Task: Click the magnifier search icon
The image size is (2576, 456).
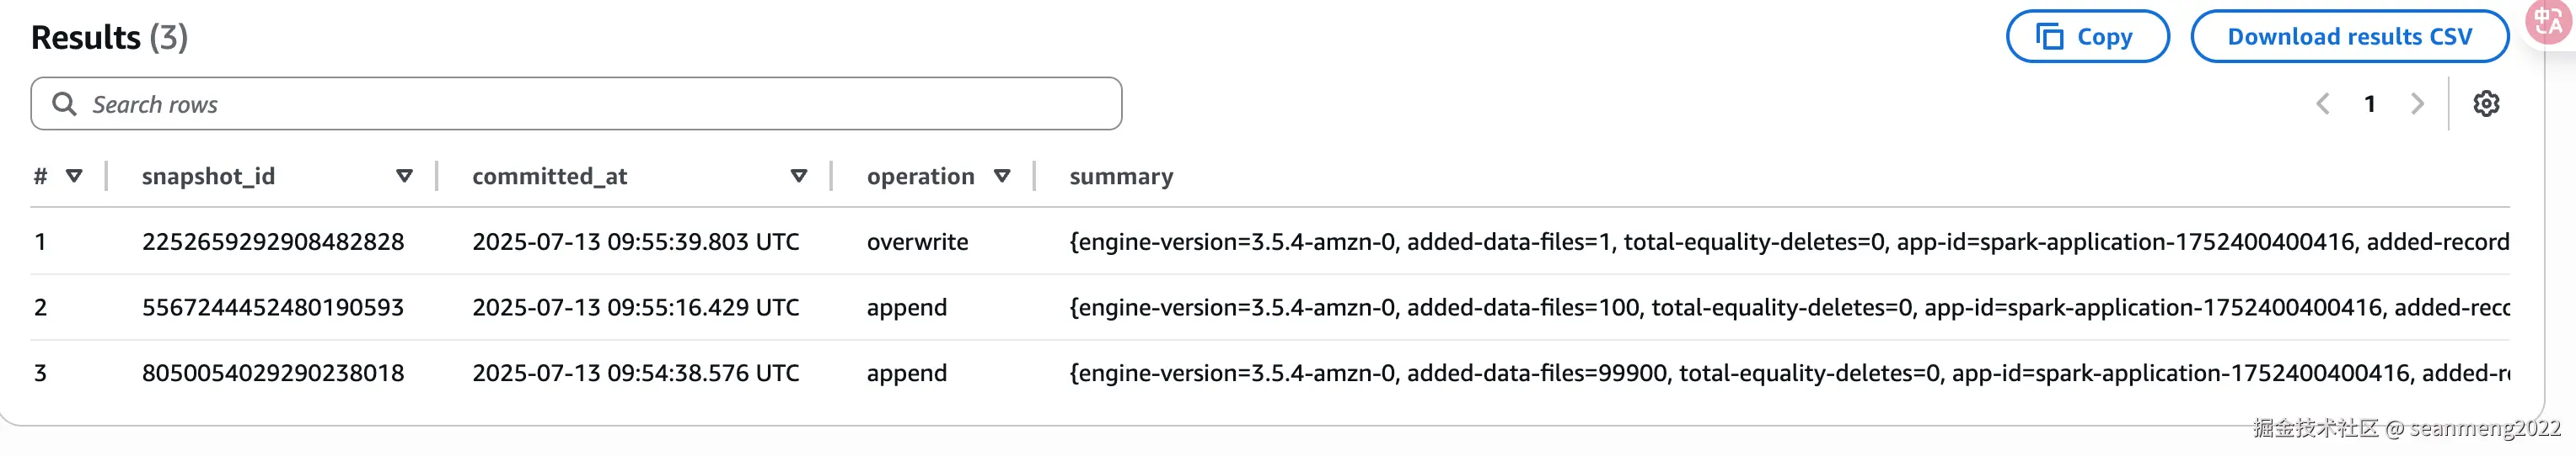Action: pyautogui.click(x=64, y=103)
